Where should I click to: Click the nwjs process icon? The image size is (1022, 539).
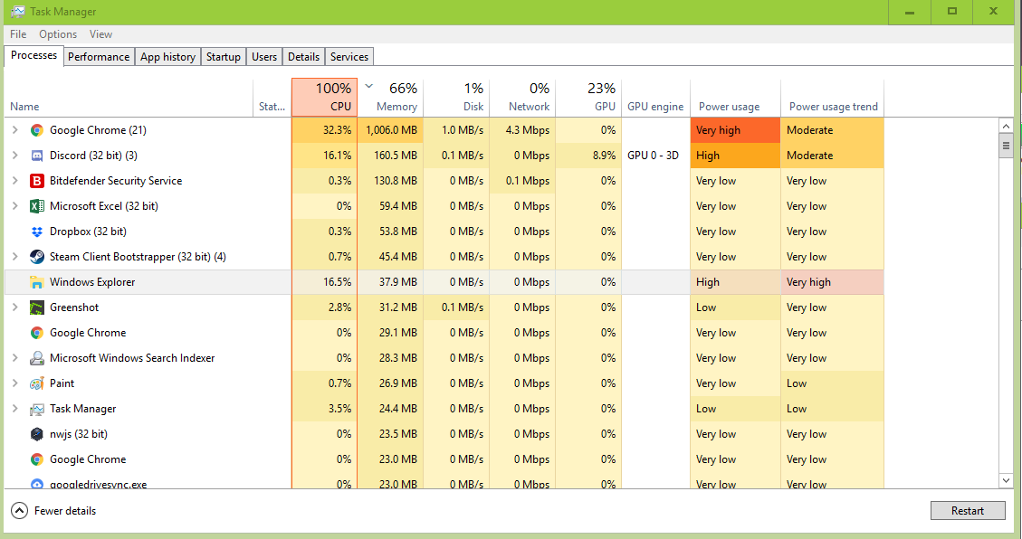click(x=37, y=434)
